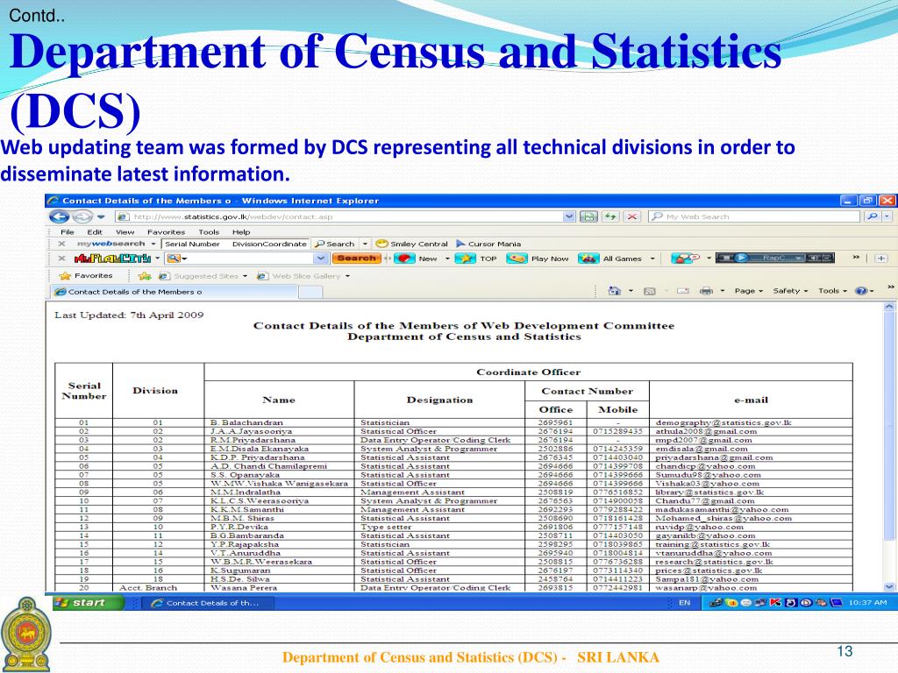Click the scrollbar up arrow
This screenshot has width=898, height=673.
[x=889, y=306]
